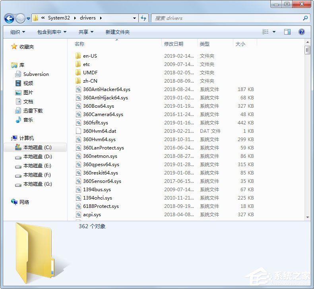The height and width of the screenshot is (289, 314).
Task: Open the view options dropdown arrow
Action: pos(274,32)
